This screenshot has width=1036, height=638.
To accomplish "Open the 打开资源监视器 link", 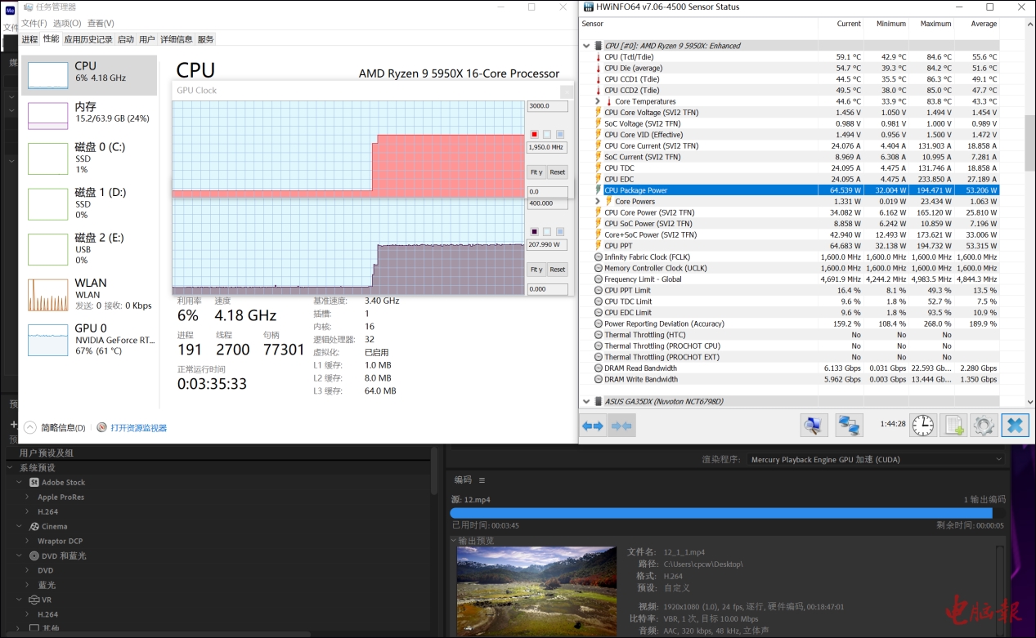I will pyautogui.click(x=138, y=428).
